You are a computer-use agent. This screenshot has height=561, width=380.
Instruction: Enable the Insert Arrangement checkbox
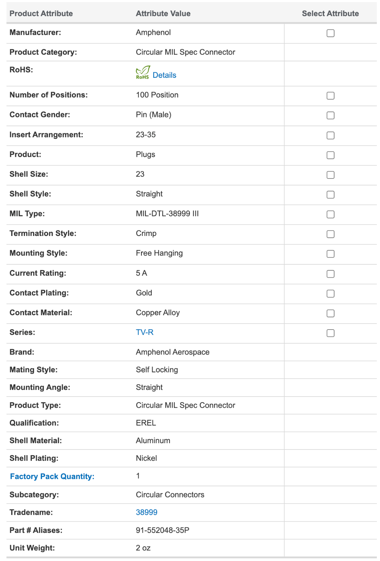click(x=330, y=135)
